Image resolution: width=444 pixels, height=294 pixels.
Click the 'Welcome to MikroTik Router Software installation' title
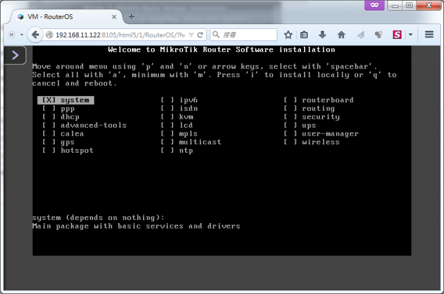(x=221, y=49)
